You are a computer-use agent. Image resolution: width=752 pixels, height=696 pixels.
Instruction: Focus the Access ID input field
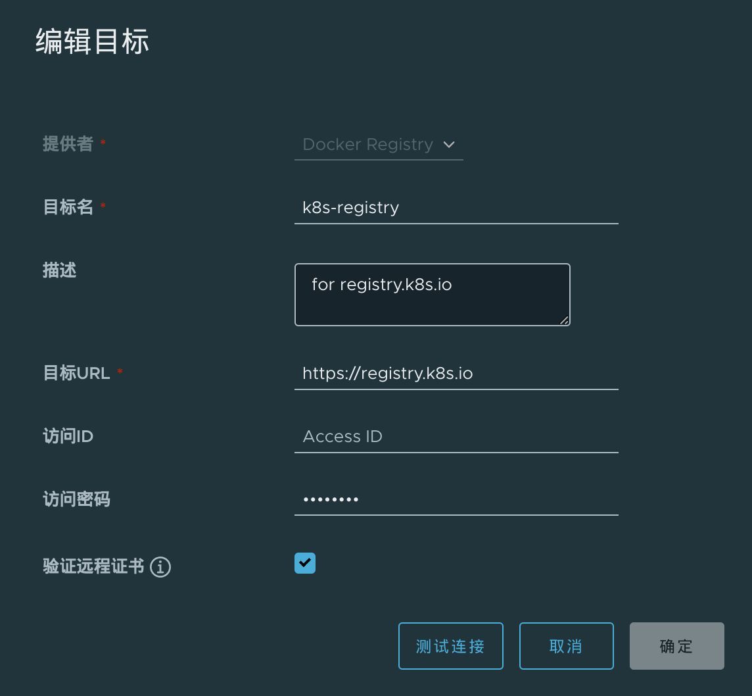pyautogui.click(x=456, y=437)
